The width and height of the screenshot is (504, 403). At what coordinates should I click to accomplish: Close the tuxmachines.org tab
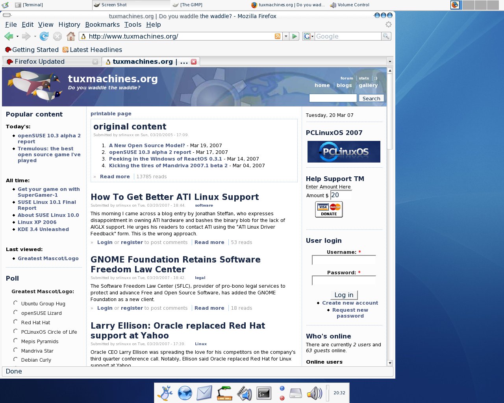tap(194, 62)
